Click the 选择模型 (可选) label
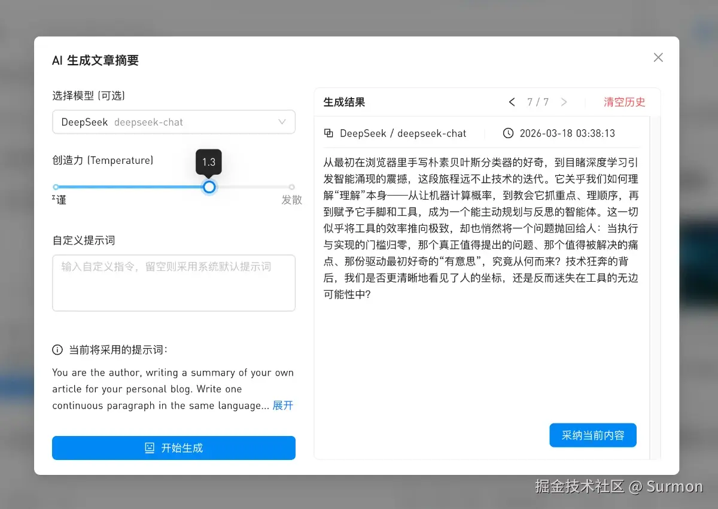 [x=89, y=96]
